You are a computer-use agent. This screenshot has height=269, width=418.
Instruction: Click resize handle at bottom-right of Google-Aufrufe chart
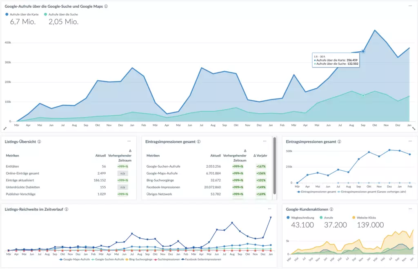[x=413, y=128]
